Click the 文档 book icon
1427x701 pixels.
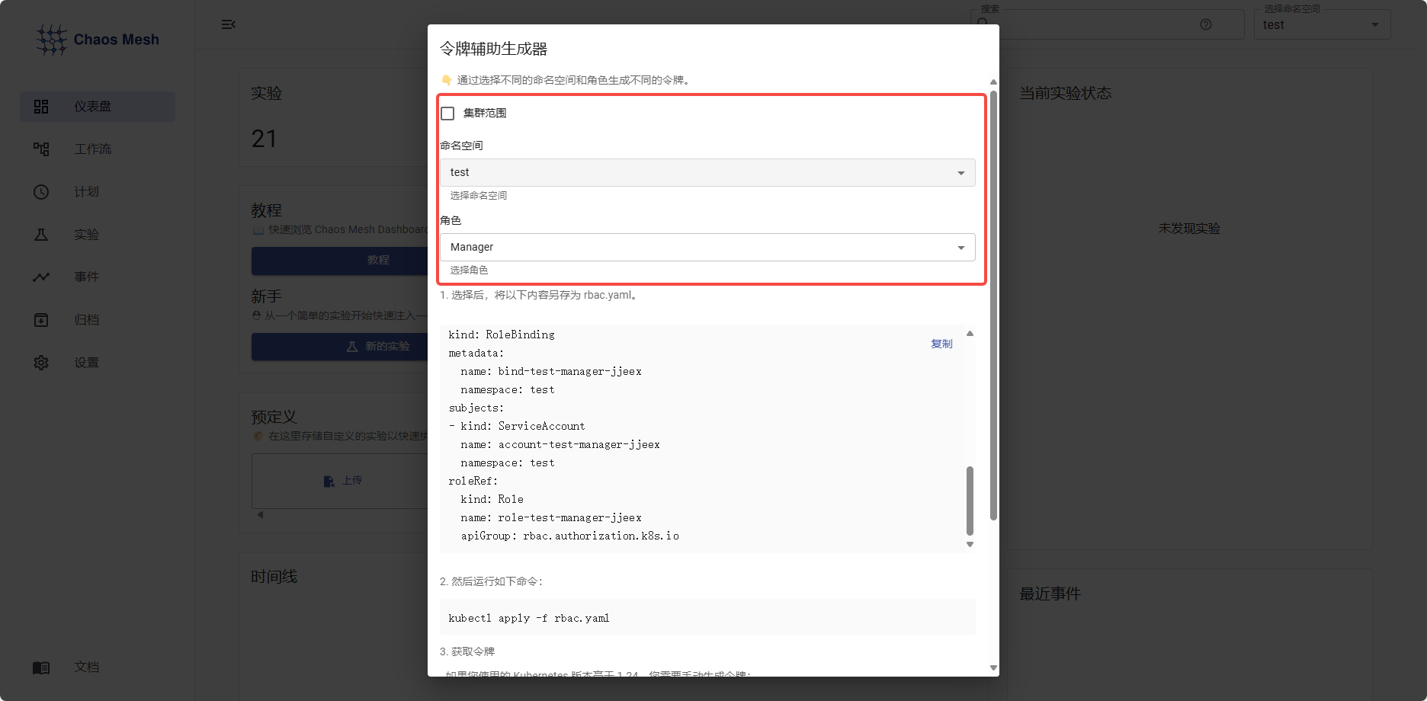coord(41,667)
